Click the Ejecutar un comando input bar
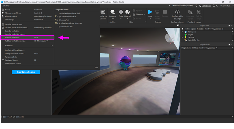Viewport: 234px width, 129px height. pos(116,117)
